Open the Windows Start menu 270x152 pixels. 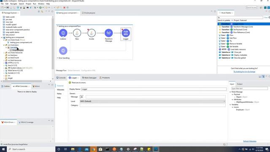pos(3,149)
